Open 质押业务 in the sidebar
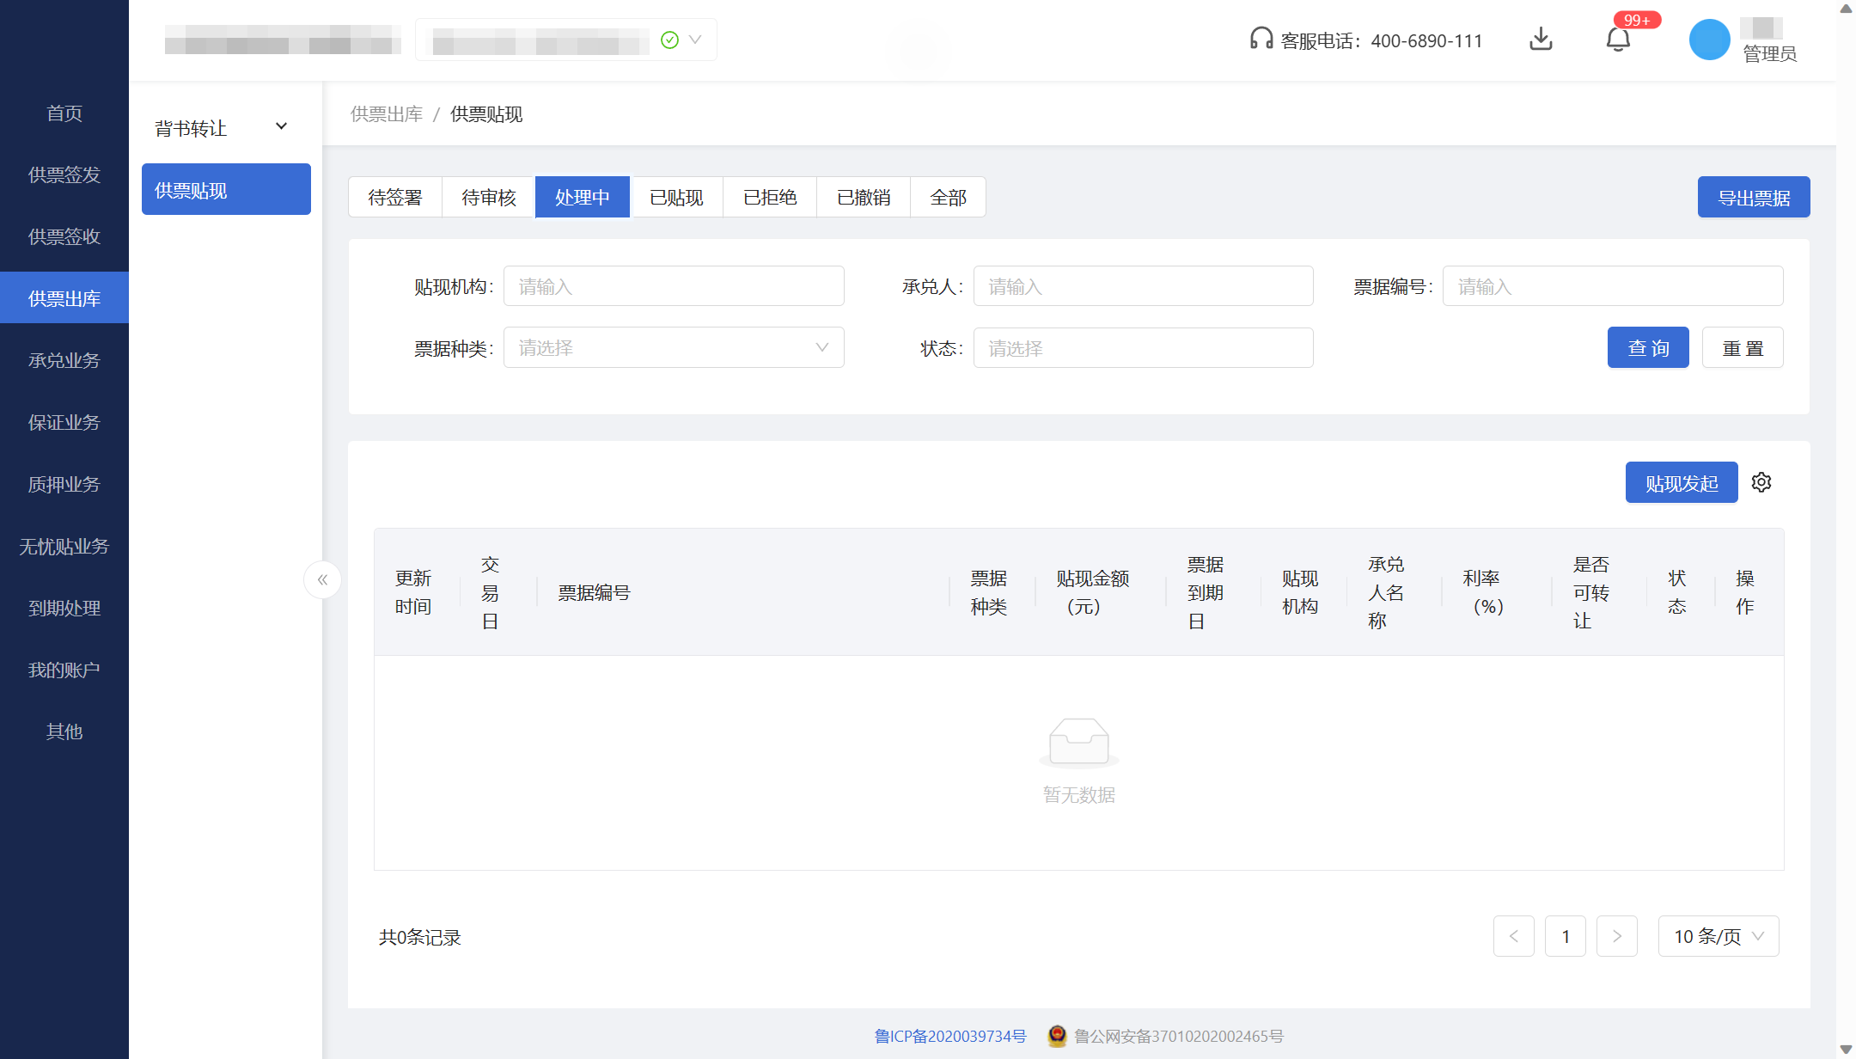1856x1059 pixels. click(x=64, y=484)
